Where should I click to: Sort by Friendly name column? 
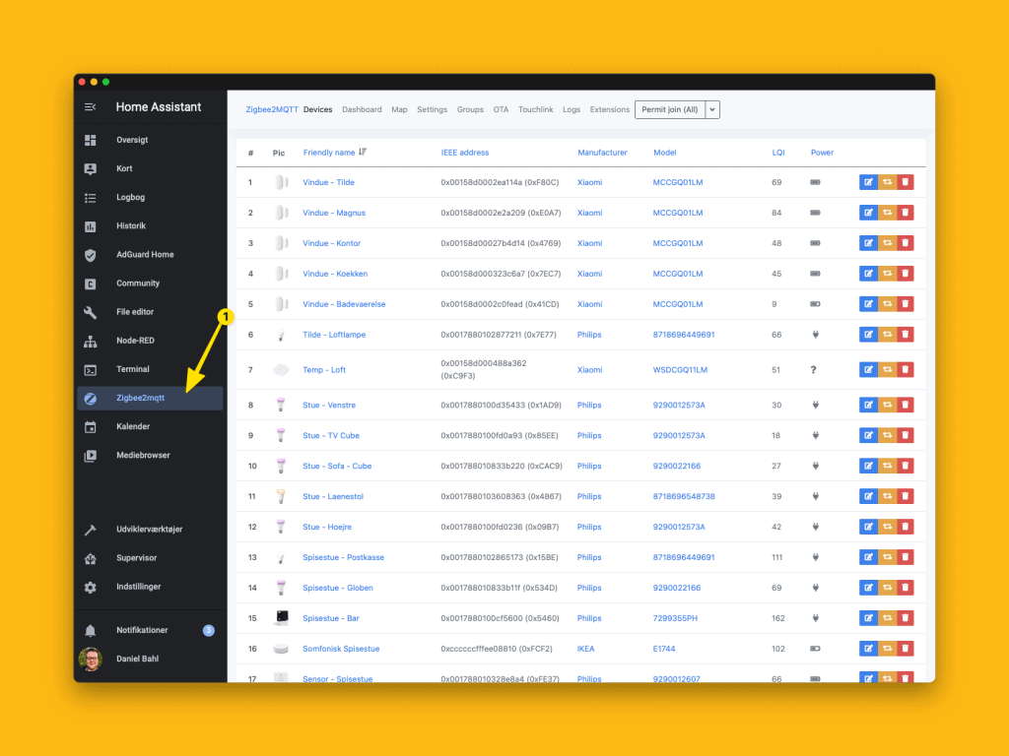point(334,153)
